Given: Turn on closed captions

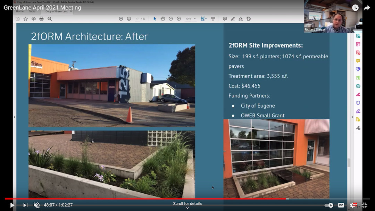Looking at the screenshot, I should 341,205.
